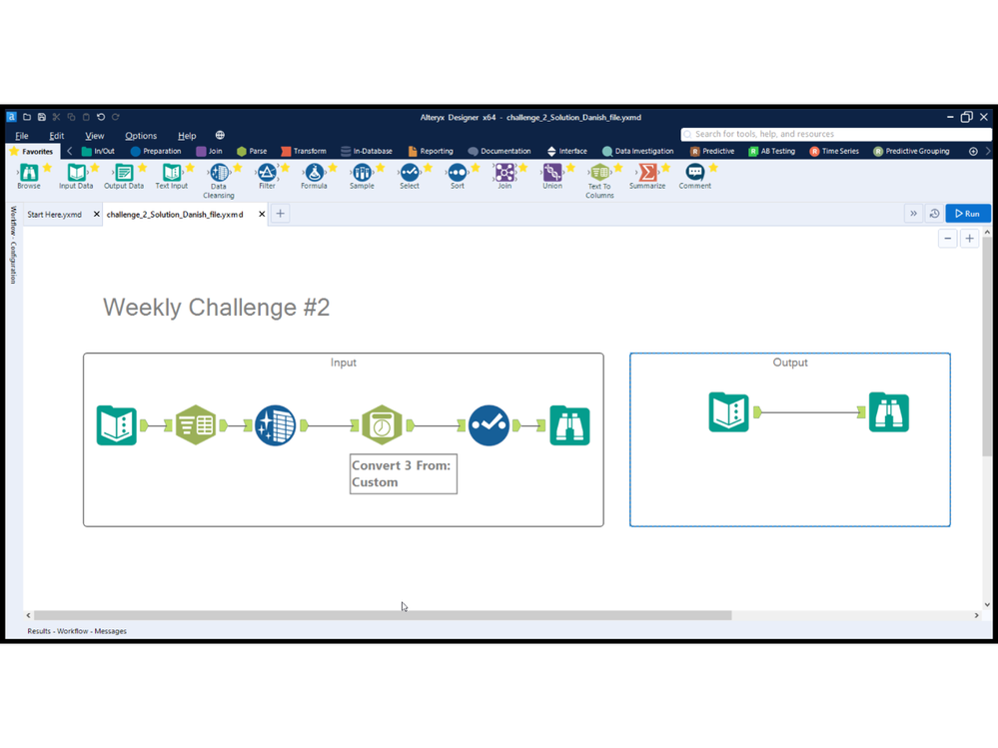The height and width of the screenshot is (748, 998).
Task: Open the Data Investigation tool category
Action: click(637, 152)
